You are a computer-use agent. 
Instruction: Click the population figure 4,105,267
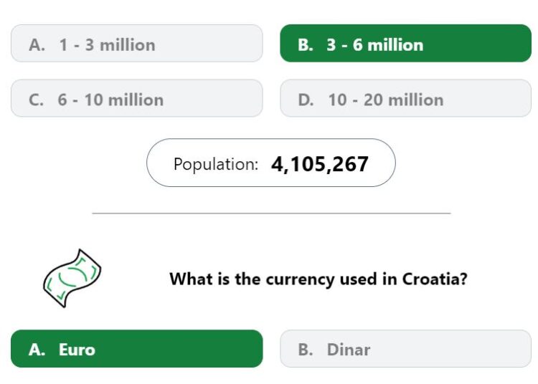click(x=320, y=164)
